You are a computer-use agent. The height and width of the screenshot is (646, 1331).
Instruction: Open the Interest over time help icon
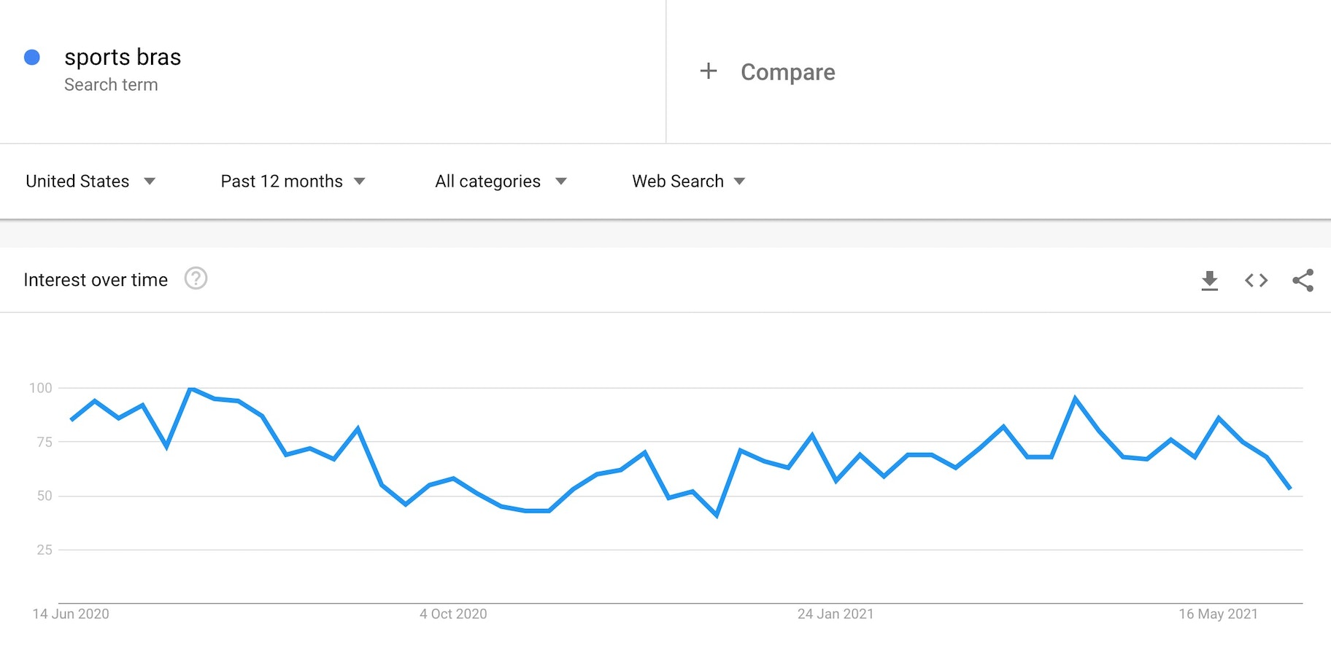click(196, 279)
